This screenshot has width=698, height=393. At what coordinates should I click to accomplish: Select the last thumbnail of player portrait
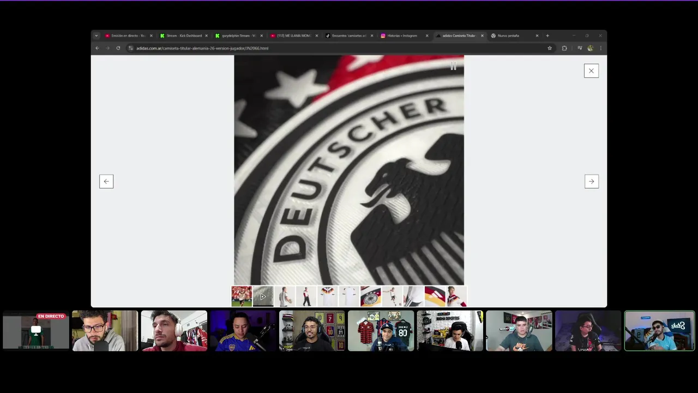point(456,296)
